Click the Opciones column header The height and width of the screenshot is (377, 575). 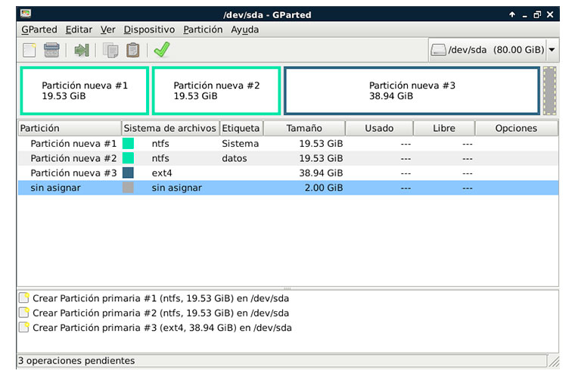[x=517, y=128]
